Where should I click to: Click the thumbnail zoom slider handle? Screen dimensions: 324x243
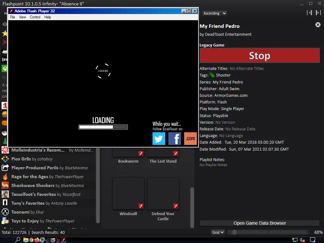(x=234, y=233)
